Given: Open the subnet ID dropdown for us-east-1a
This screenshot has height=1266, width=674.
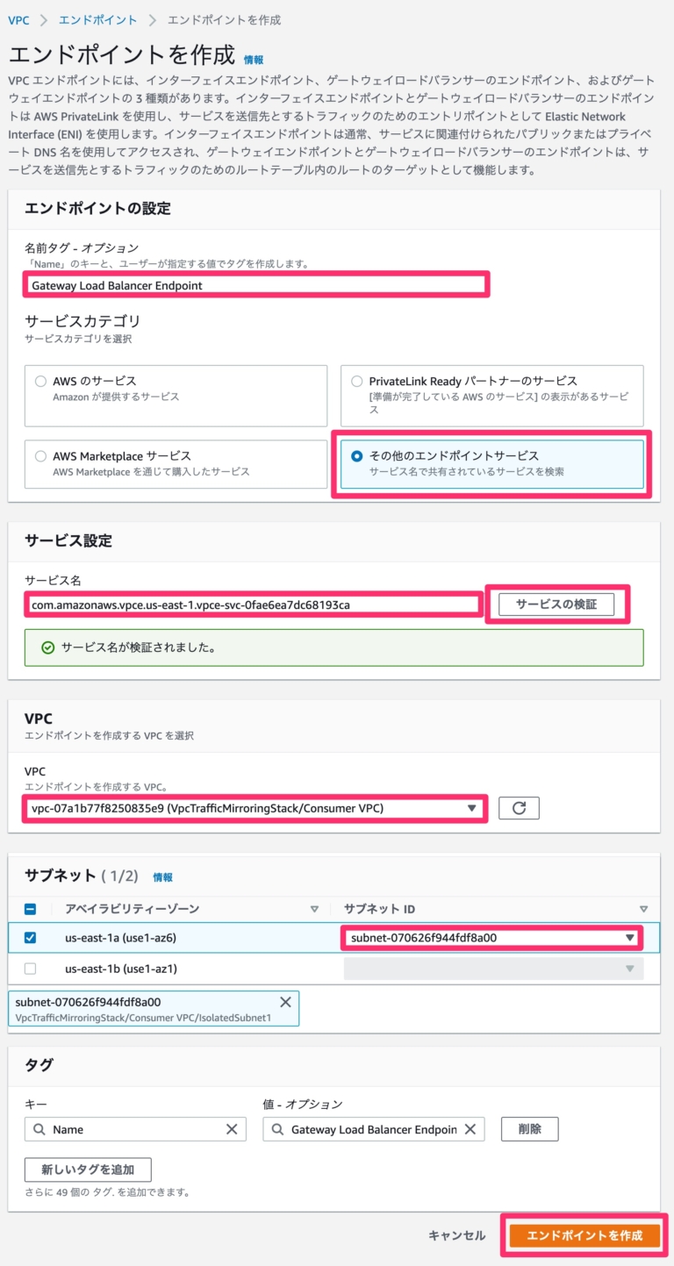Looking at the screenshot, I should 631,937.
